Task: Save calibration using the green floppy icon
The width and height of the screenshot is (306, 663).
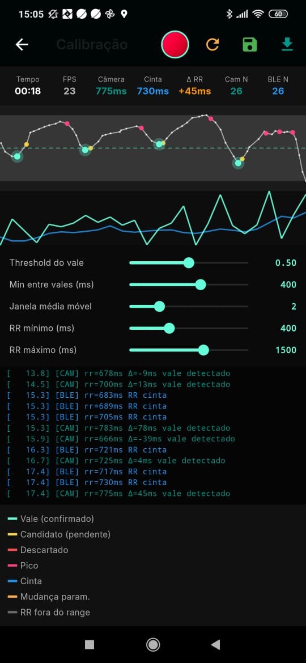Action: click(x=250, y=44)
